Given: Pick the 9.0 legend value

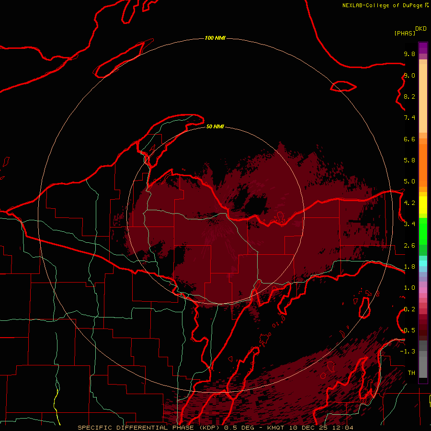Looking at the screenshot, I should point(409,75).
